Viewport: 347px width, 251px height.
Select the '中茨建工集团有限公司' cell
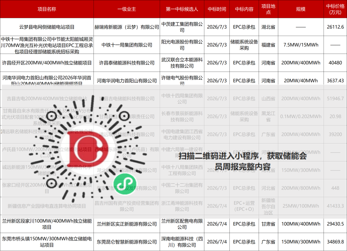[x=182, y=27]
